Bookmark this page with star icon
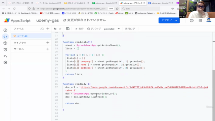Screen dimensions: 215x121 [117, 9]
